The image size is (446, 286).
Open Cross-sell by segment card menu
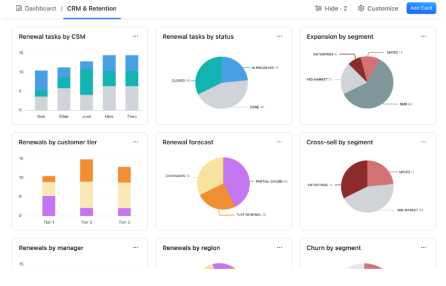[423, 142]
